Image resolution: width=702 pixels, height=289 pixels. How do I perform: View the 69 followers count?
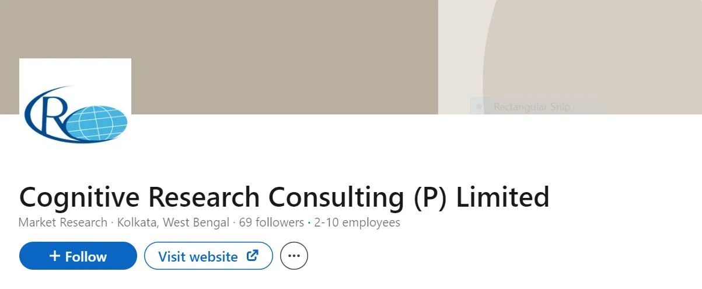coord(271,222)
